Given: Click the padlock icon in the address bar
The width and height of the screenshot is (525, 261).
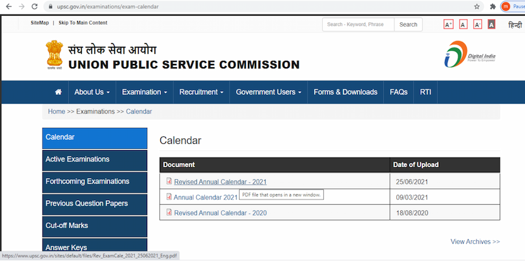Looking at the screenshot, I should tap(51, 7).
